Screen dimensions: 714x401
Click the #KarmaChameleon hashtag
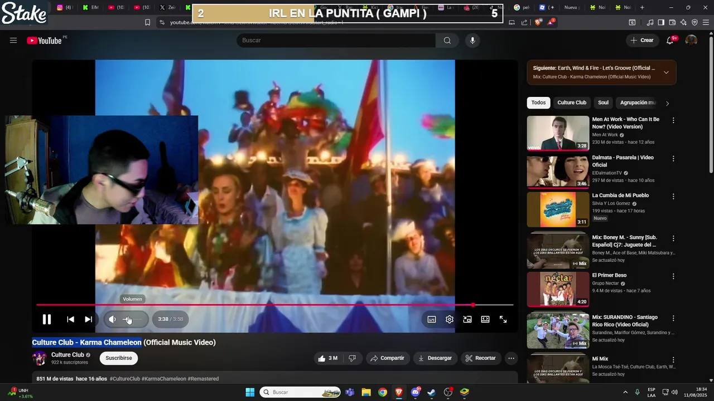coord(164,379)
